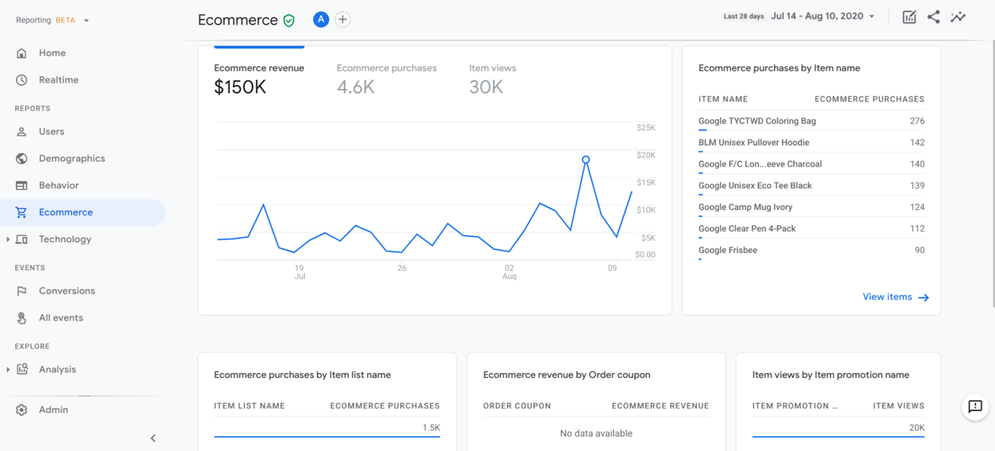Click the arrow beside View items

coord(923,298)
